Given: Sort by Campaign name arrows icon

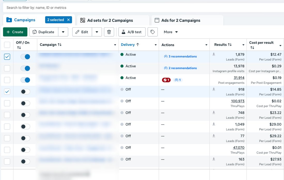Looking at the screenshot, I should coord(60,45).
